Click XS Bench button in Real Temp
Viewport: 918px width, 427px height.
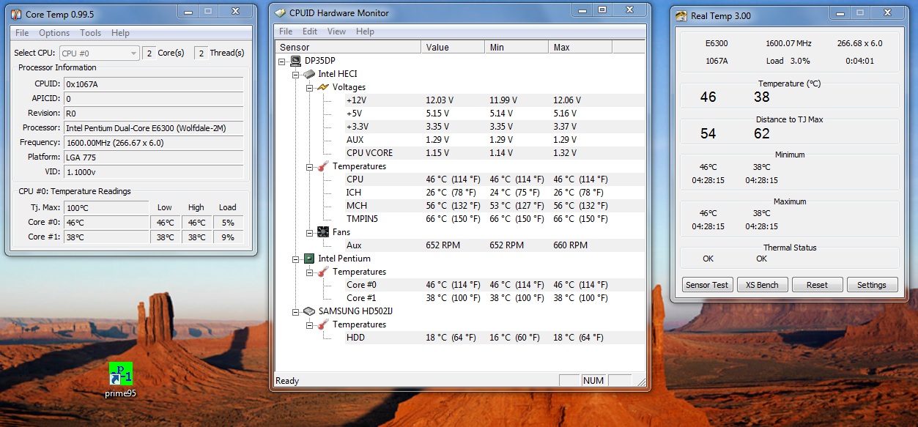[x=762, y=285]
